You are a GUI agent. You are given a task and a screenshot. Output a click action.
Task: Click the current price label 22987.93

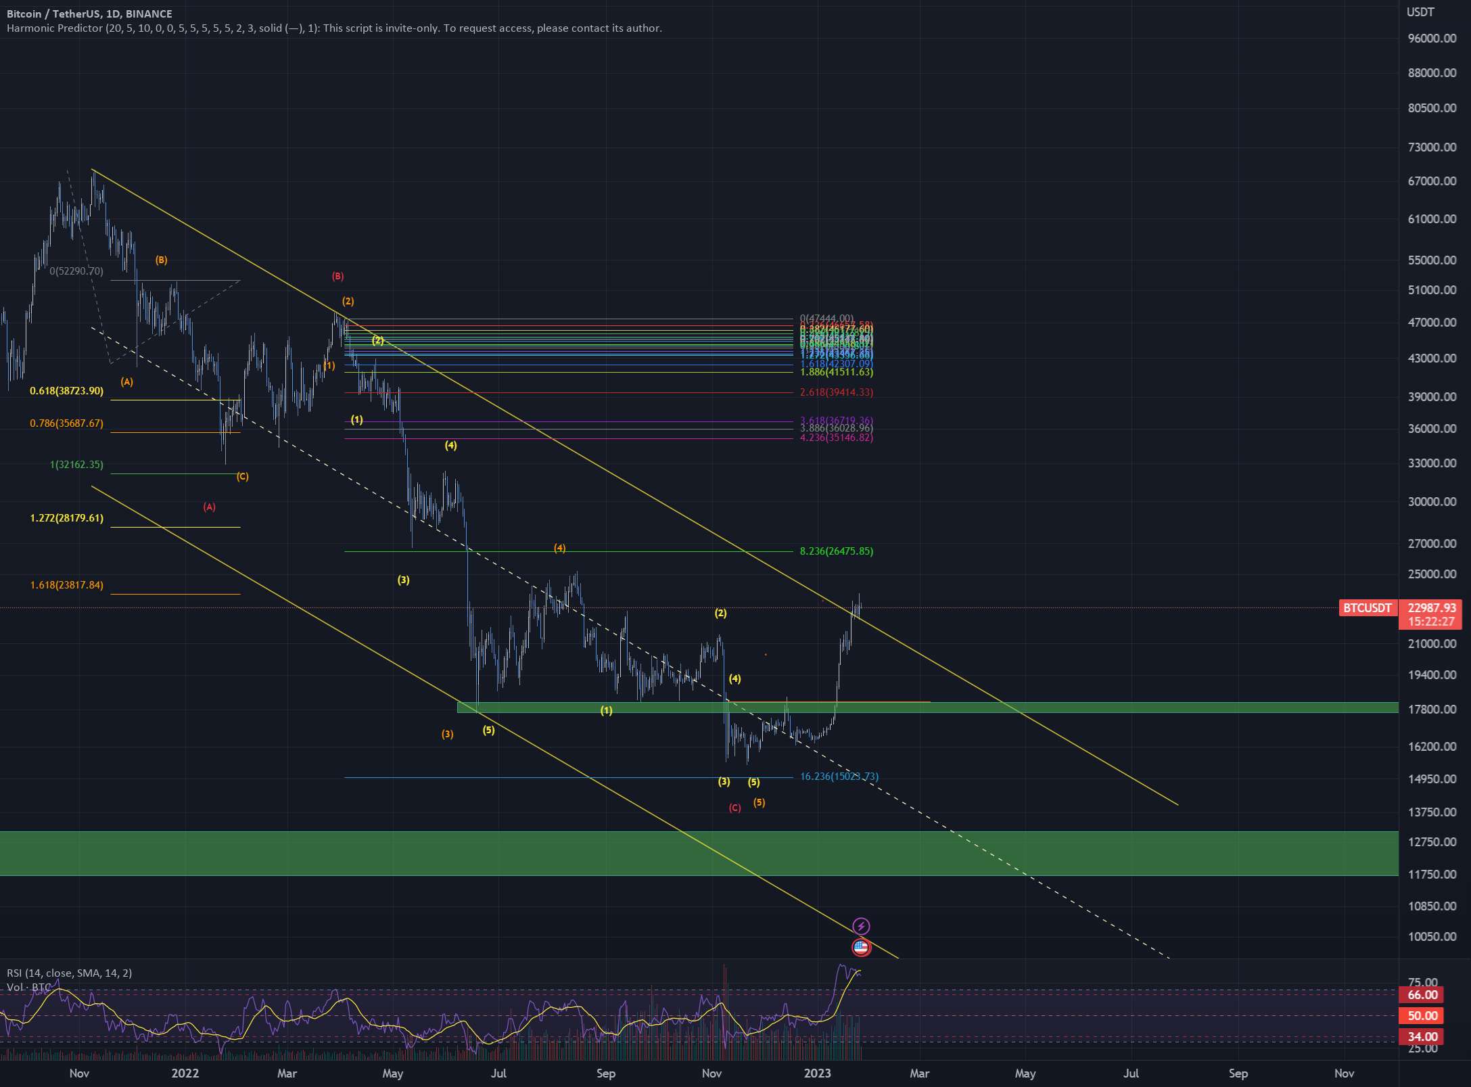1430,608
